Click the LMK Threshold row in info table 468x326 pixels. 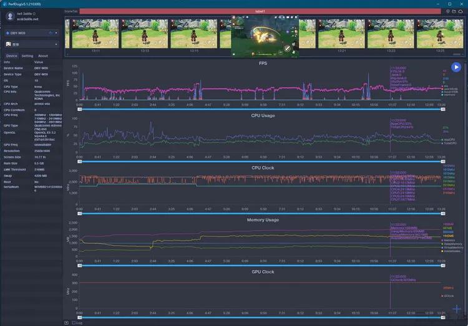point(32,170)
